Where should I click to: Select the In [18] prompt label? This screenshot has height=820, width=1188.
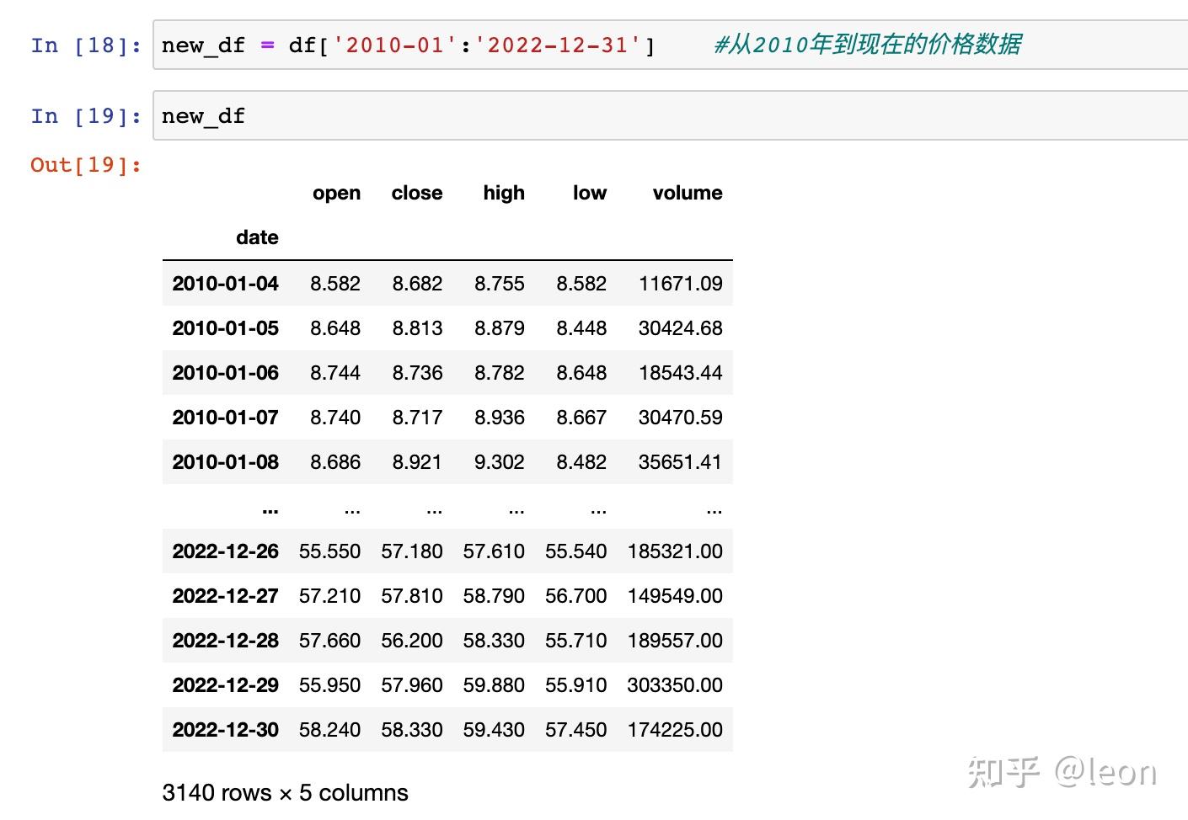click(86, 45)
